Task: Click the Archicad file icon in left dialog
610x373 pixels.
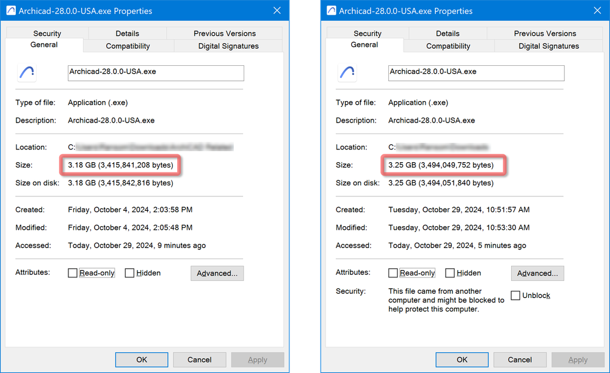Action: (x=26, y=73)
